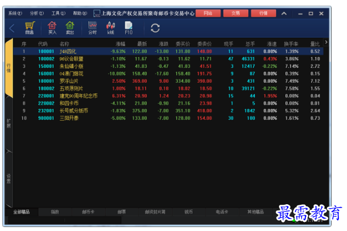
Task: Sort by the 涨幅 column header
Action: [x=121, y=44]
